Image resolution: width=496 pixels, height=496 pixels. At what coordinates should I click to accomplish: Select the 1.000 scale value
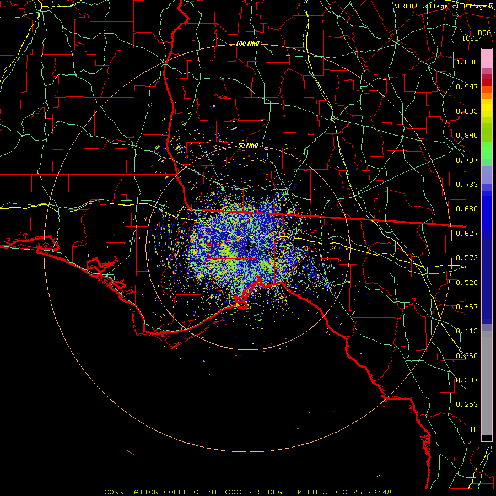[x=467, y=62]
